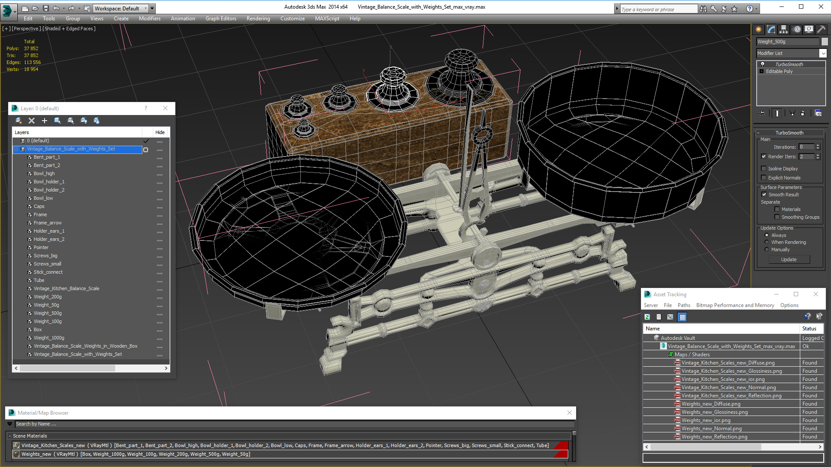Toggle Render Iters checkbox
831x467 pixels.
763,157
